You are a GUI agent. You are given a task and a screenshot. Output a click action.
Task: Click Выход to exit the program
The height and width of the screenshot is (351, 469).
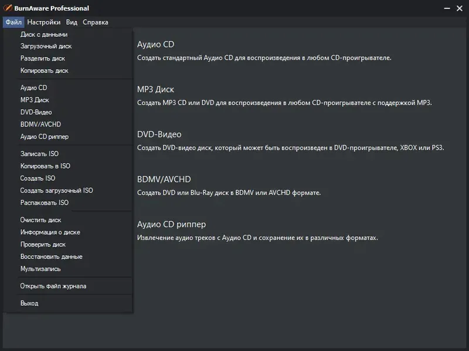(29, 303)
